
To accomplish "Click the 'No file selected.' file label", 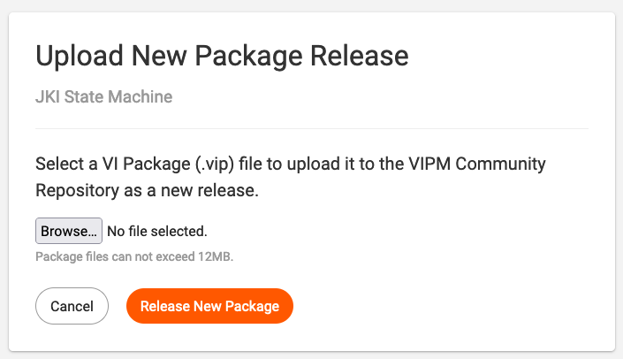I will click(157, 231).
